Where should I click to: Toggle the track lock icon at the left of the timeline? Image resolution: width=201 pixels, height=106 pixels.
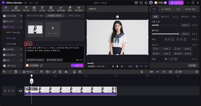pos(5,91)
